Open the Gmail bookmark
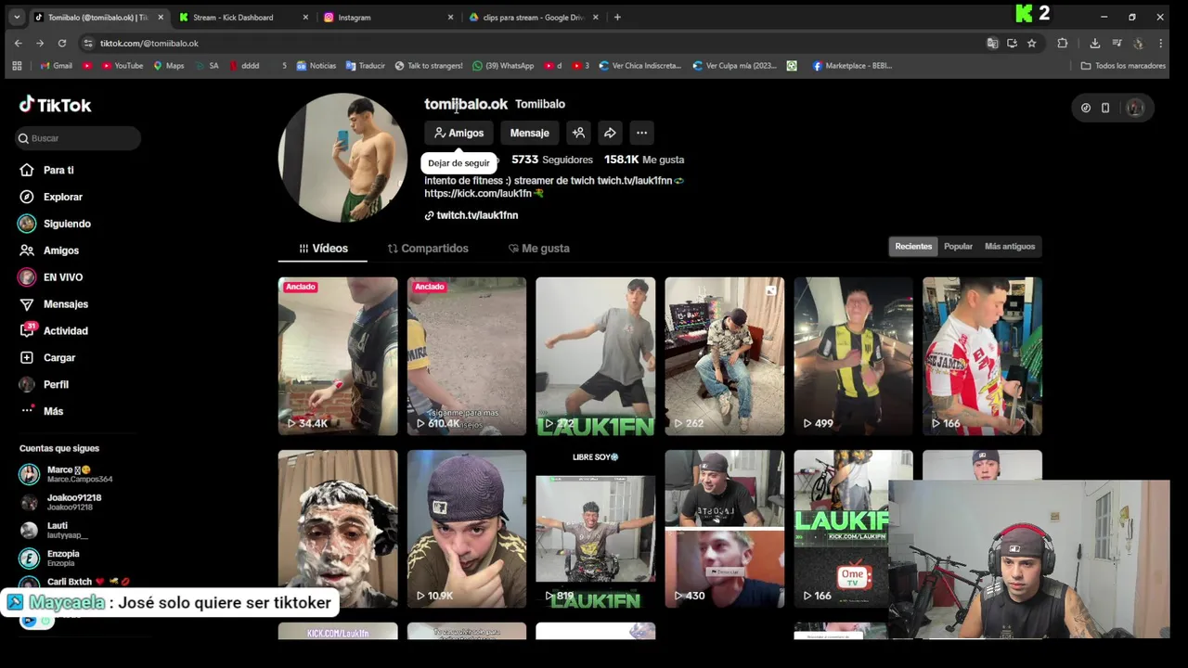1188x668 pixels. 57,66
